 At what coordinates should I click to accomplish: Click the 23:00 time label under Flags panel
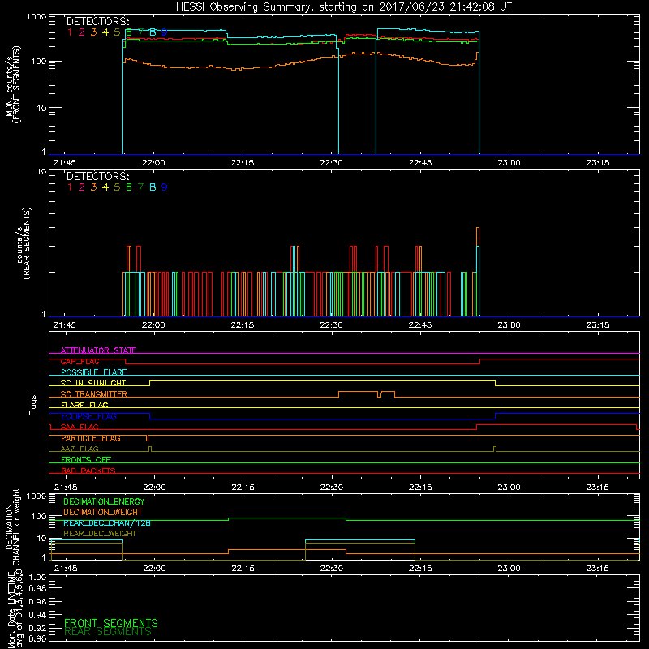(509, 488)
